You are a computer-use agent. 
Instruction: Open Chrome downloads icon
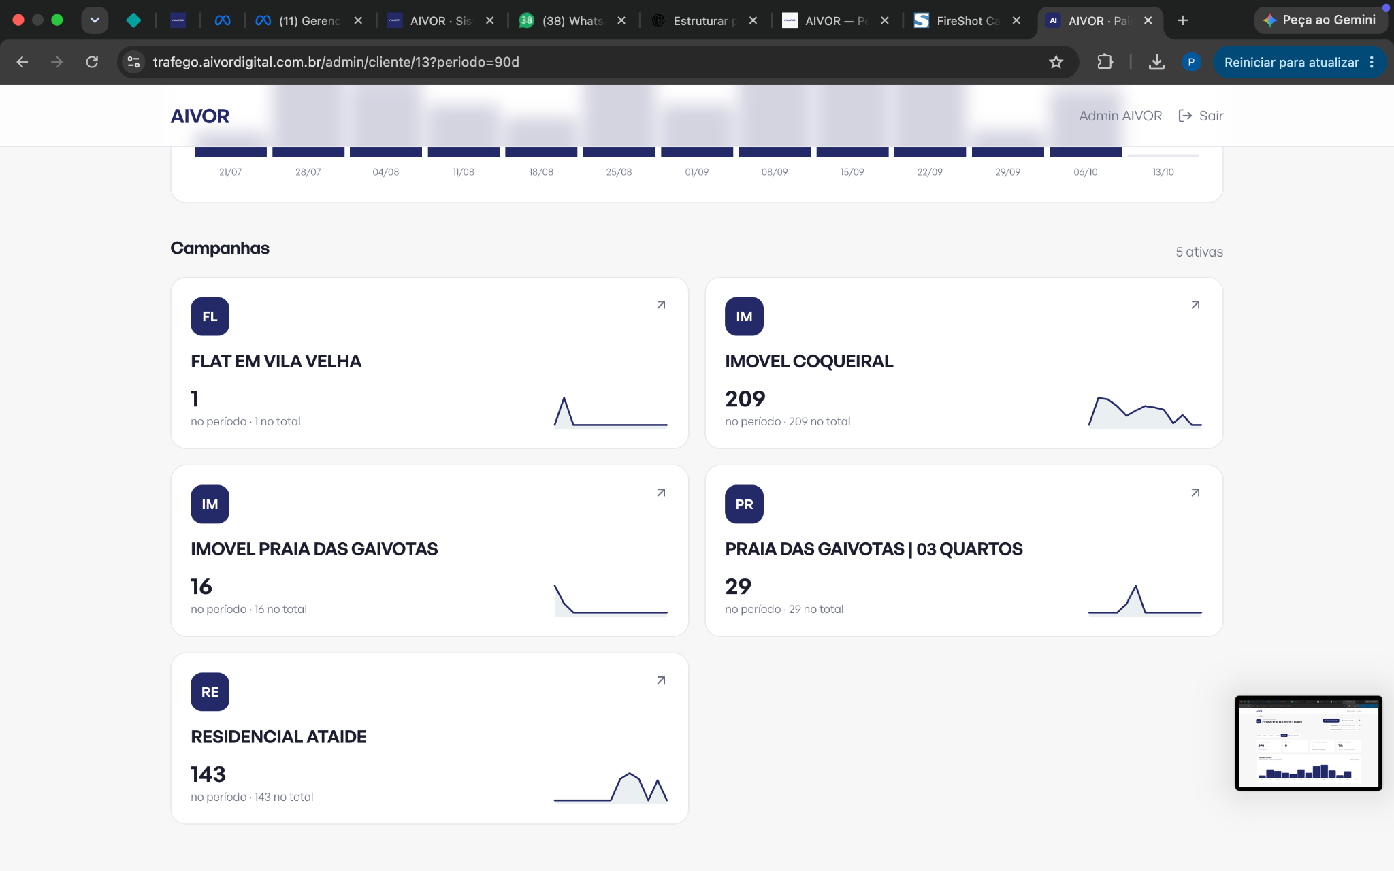tap(1156, 62)
